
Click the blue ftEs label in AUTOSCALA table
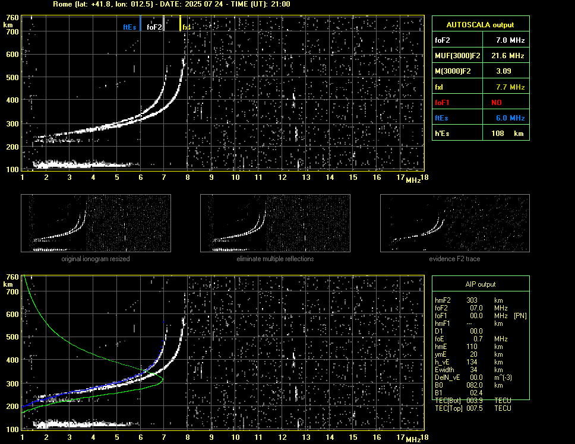[441, 118]
